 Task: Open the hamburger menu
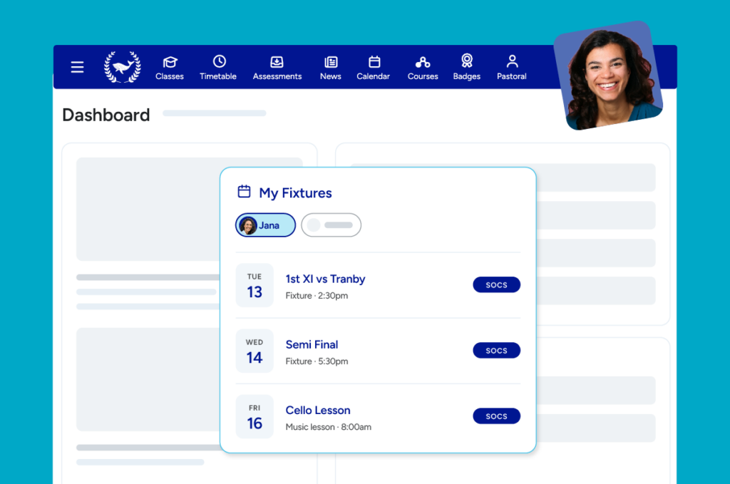(77, 67)
